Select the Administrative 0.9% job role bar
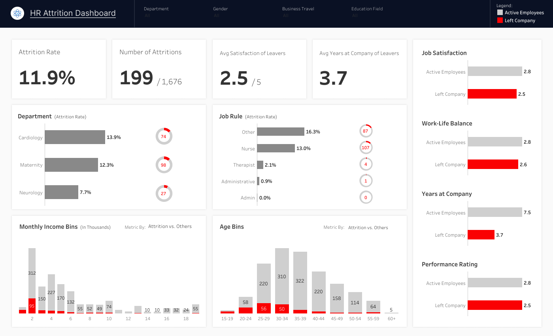The height and width of the screenshot is (336, 553). pyautogui.click(x=258, y=181)
